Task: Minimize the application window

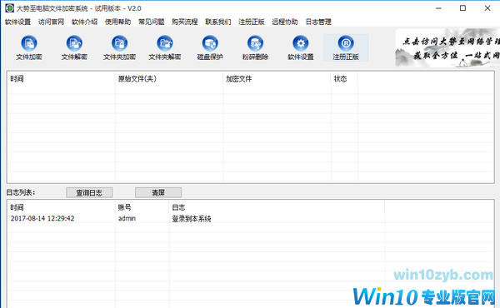Action: [x=439, y=8]
